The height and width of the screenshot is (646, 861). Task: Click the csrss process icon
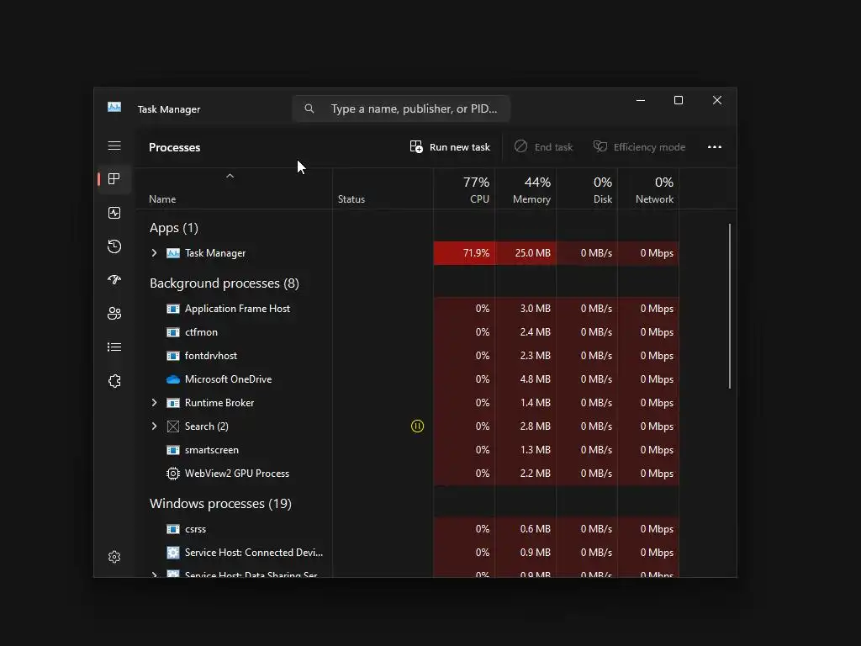point(173,529)
